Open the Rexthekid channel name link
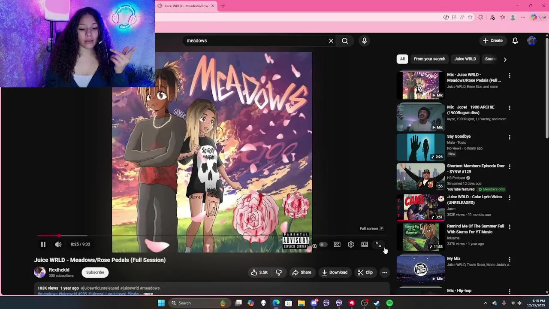This screenshot has height=309, width=549. (59, 270)
